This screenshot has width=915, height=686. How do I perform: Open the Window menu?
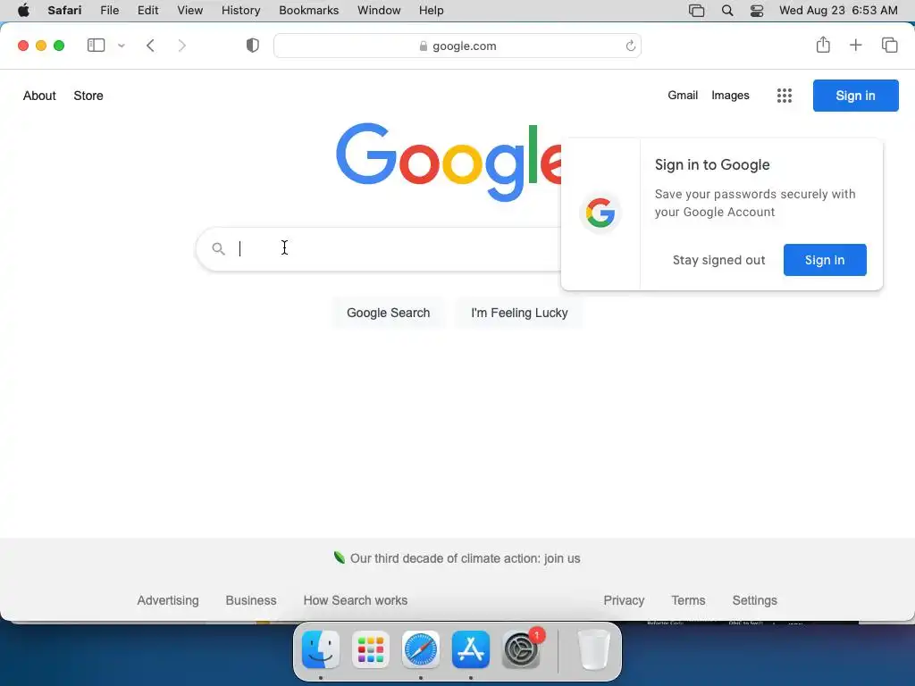tap(379, 11)
